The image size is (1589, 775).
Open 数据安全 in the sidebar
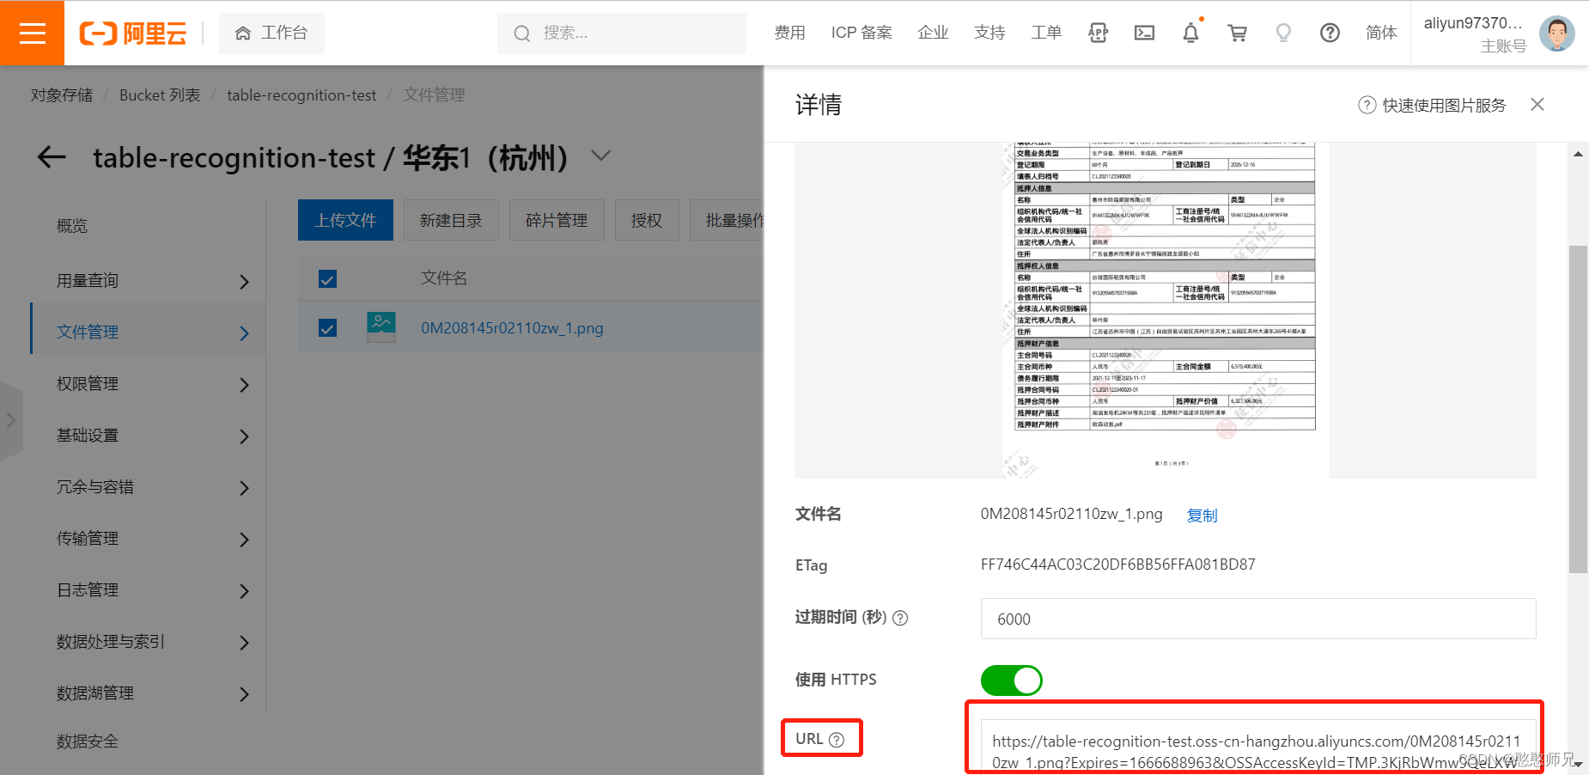tap(88, 741)
